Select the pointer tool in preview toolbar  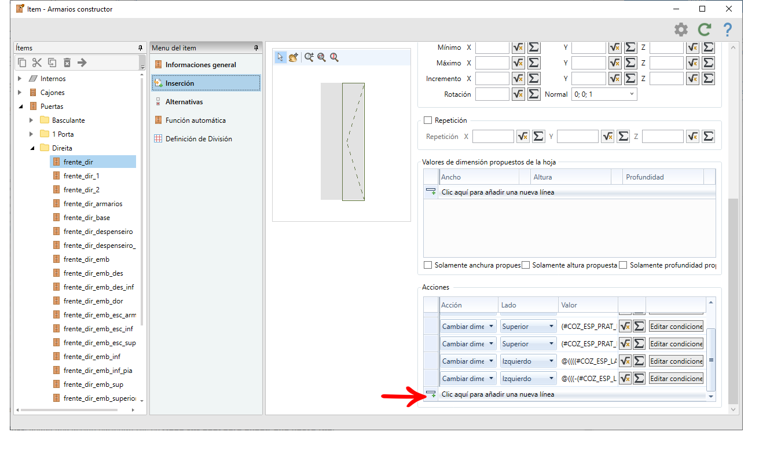point(280,57)
